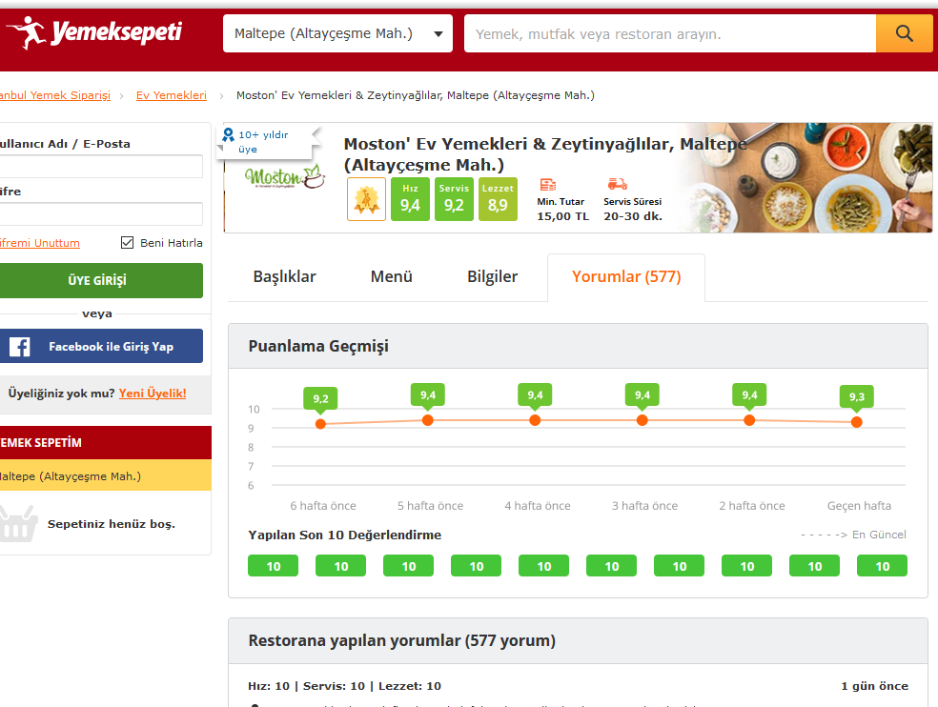938x707 pixels.
Task: Click the 9,2 score label on chart
Action: 320,398
